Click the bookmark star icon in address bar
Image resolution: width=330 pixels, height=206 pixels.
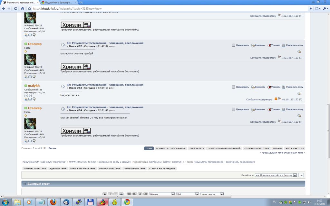tap(30, 8)
